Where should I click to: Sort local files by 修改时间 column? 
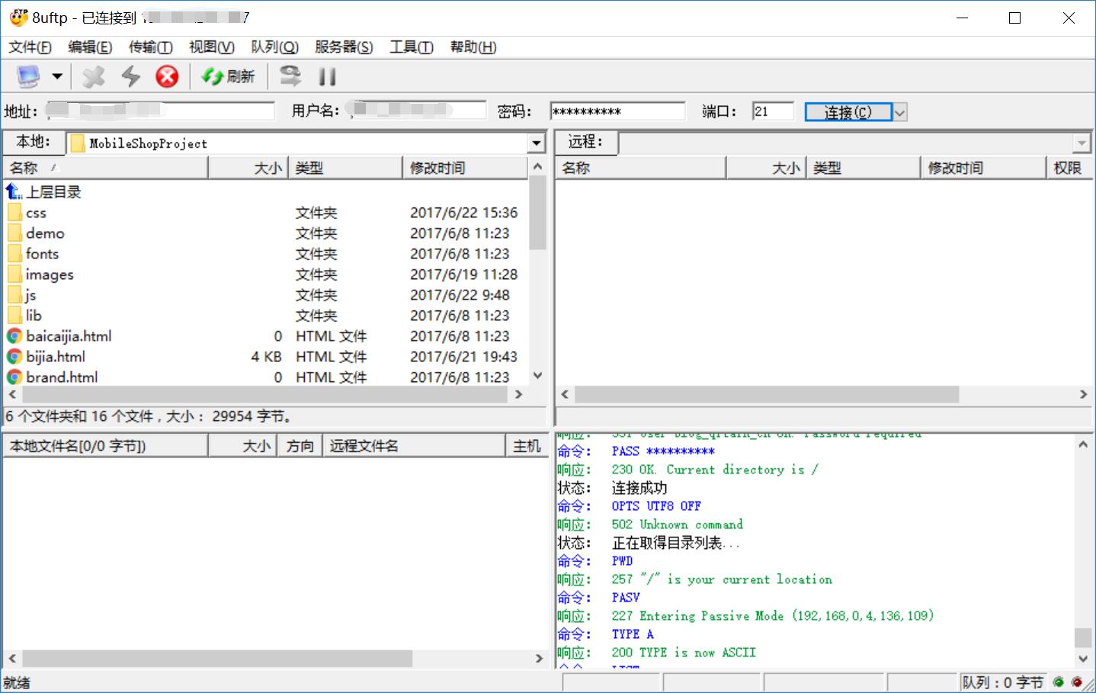click(464, 168)
